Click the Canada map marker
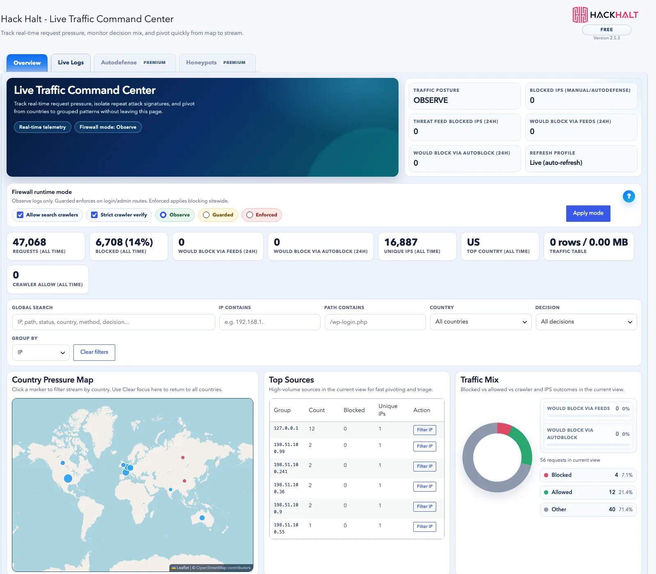This screenshot has width=656, height=574. (63, 463)
